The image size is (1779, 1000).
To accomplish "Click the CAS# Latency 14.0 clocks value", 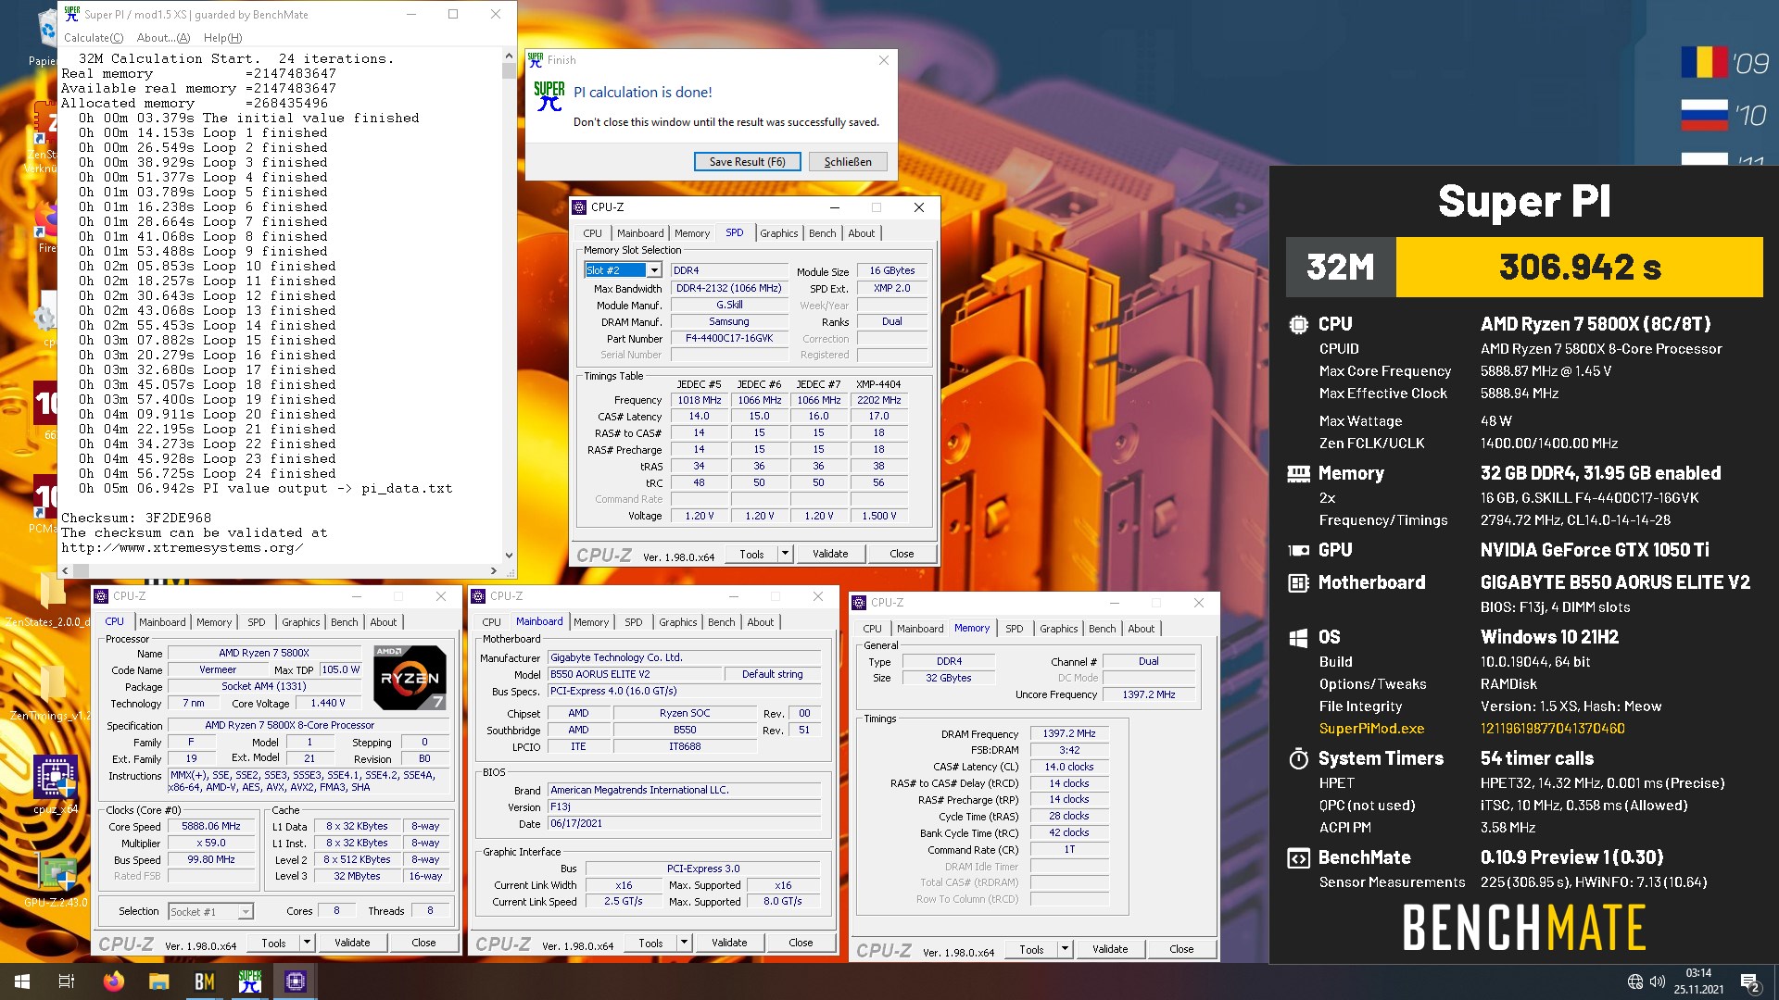I will click(x=1069, y=767).
